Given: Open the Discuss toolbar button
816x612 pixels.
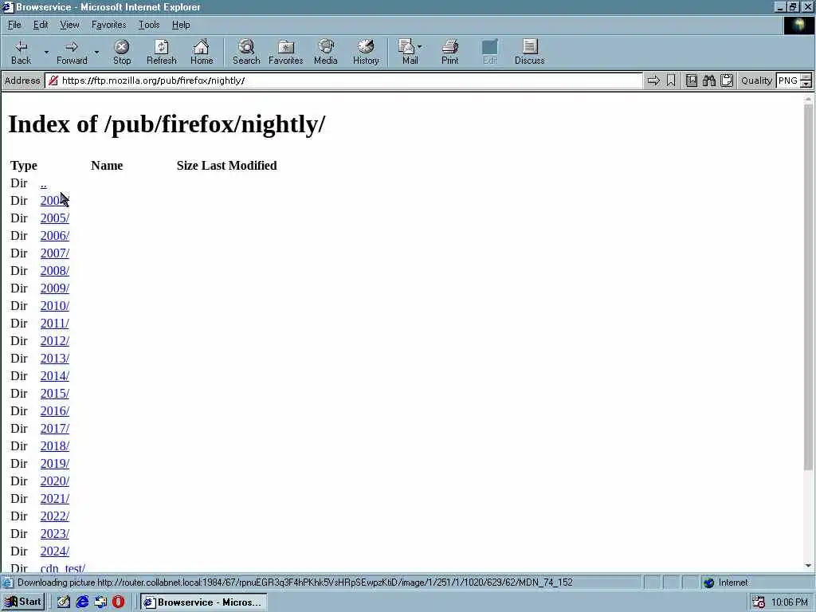Looking at the screenshot, I should pos(529,52).
